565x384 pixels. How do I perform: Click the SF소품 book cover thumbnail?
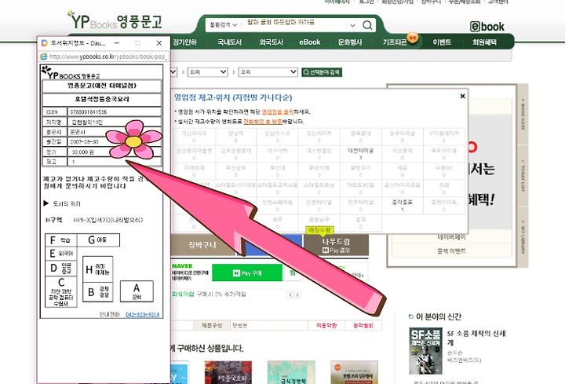[x=425, y=351]
